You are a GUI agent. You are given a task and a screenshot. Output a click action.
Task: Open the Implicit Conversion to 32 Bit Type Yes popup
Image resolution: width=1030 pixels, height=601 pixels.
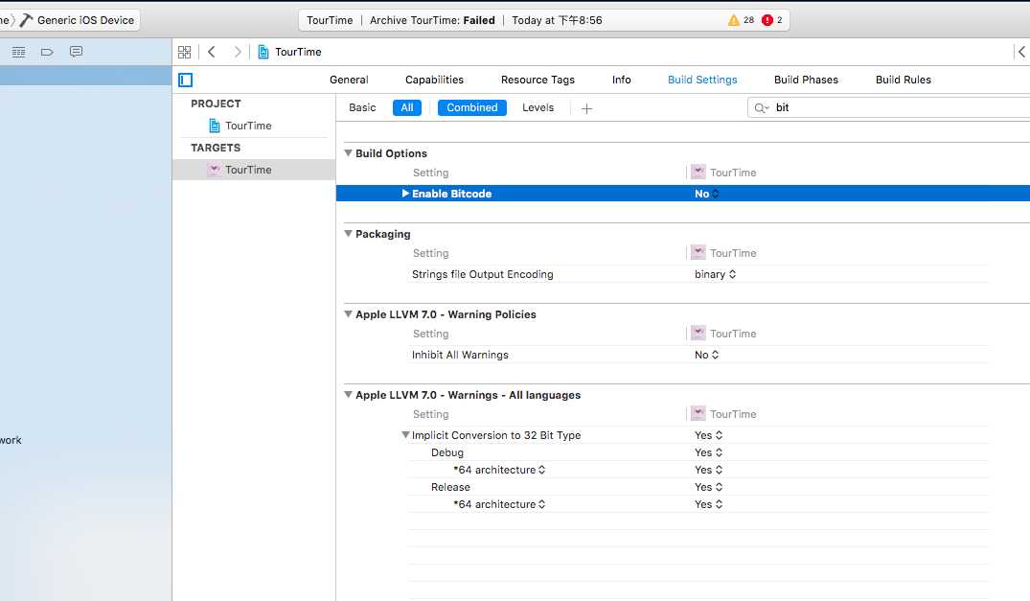pyautogui.click(x=709, y=435)
